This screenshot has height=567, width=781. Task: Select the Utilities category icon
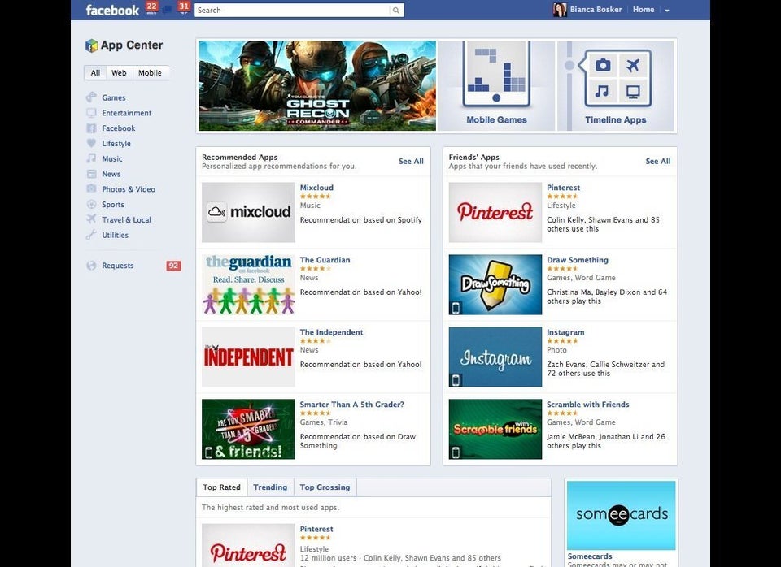pos(89,235)
